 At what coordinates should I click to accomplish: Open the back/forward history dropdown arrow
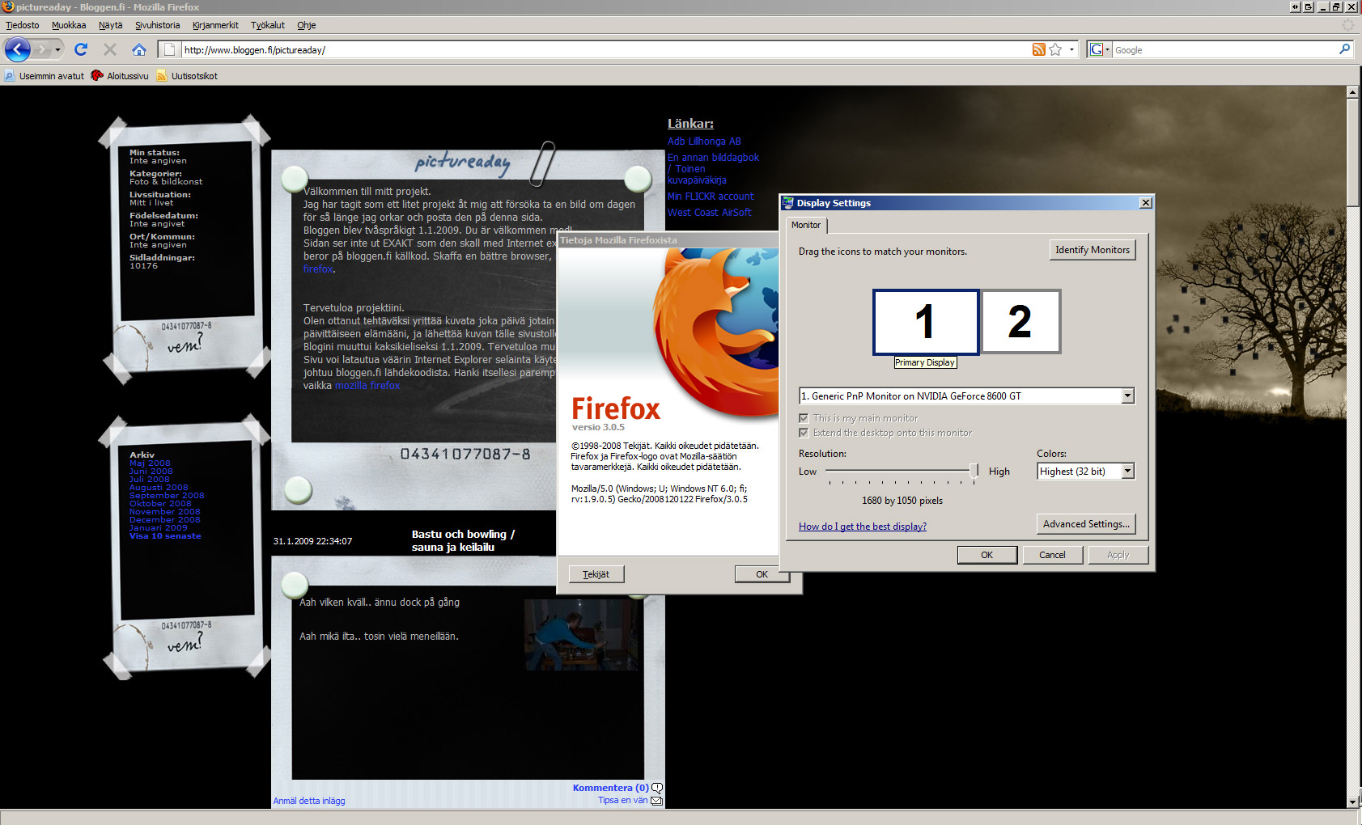point(57,50)
